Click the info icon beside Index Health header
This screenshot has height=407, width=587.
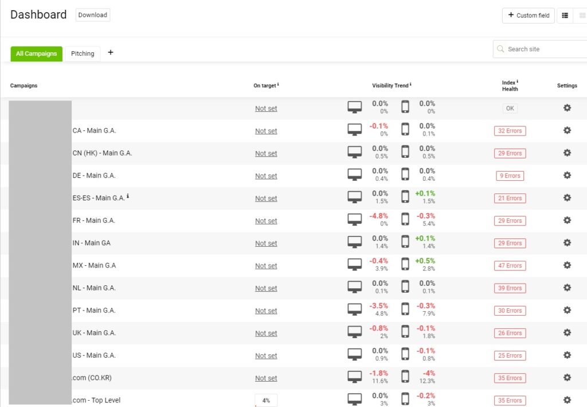[x=518, y=82]
